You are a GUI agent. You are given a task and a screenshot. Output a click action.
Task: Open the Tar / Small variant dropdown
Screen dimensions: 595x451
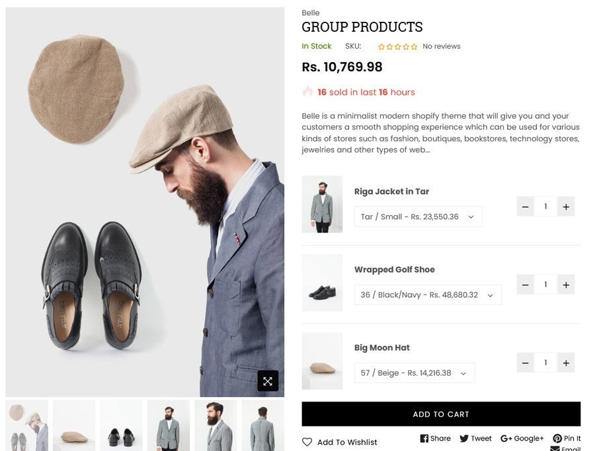pyautogui.click(x=418, y=217)
